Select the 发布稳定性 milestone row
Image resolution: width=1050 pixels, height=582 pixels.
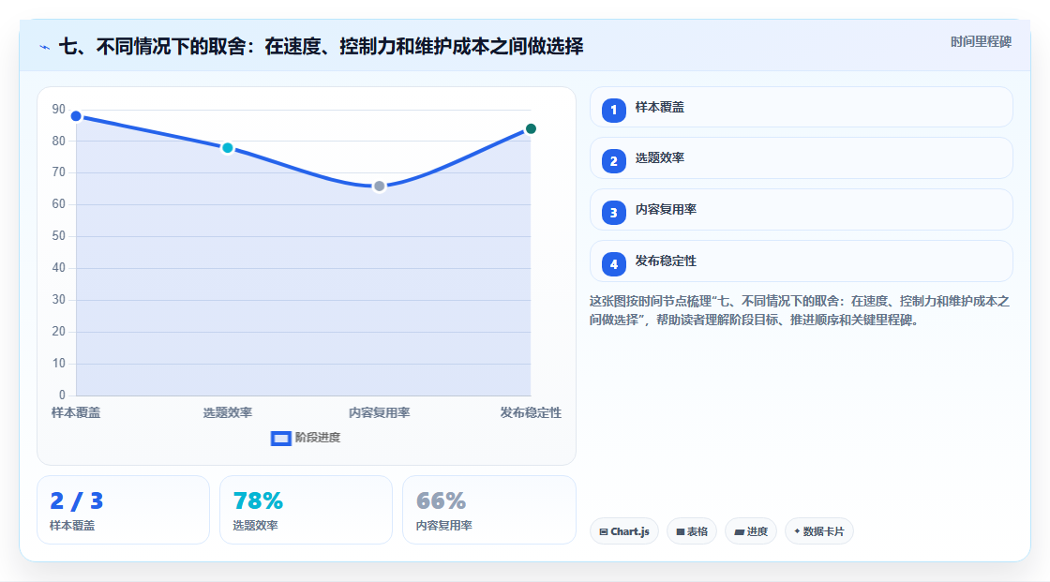pos(801,261)
